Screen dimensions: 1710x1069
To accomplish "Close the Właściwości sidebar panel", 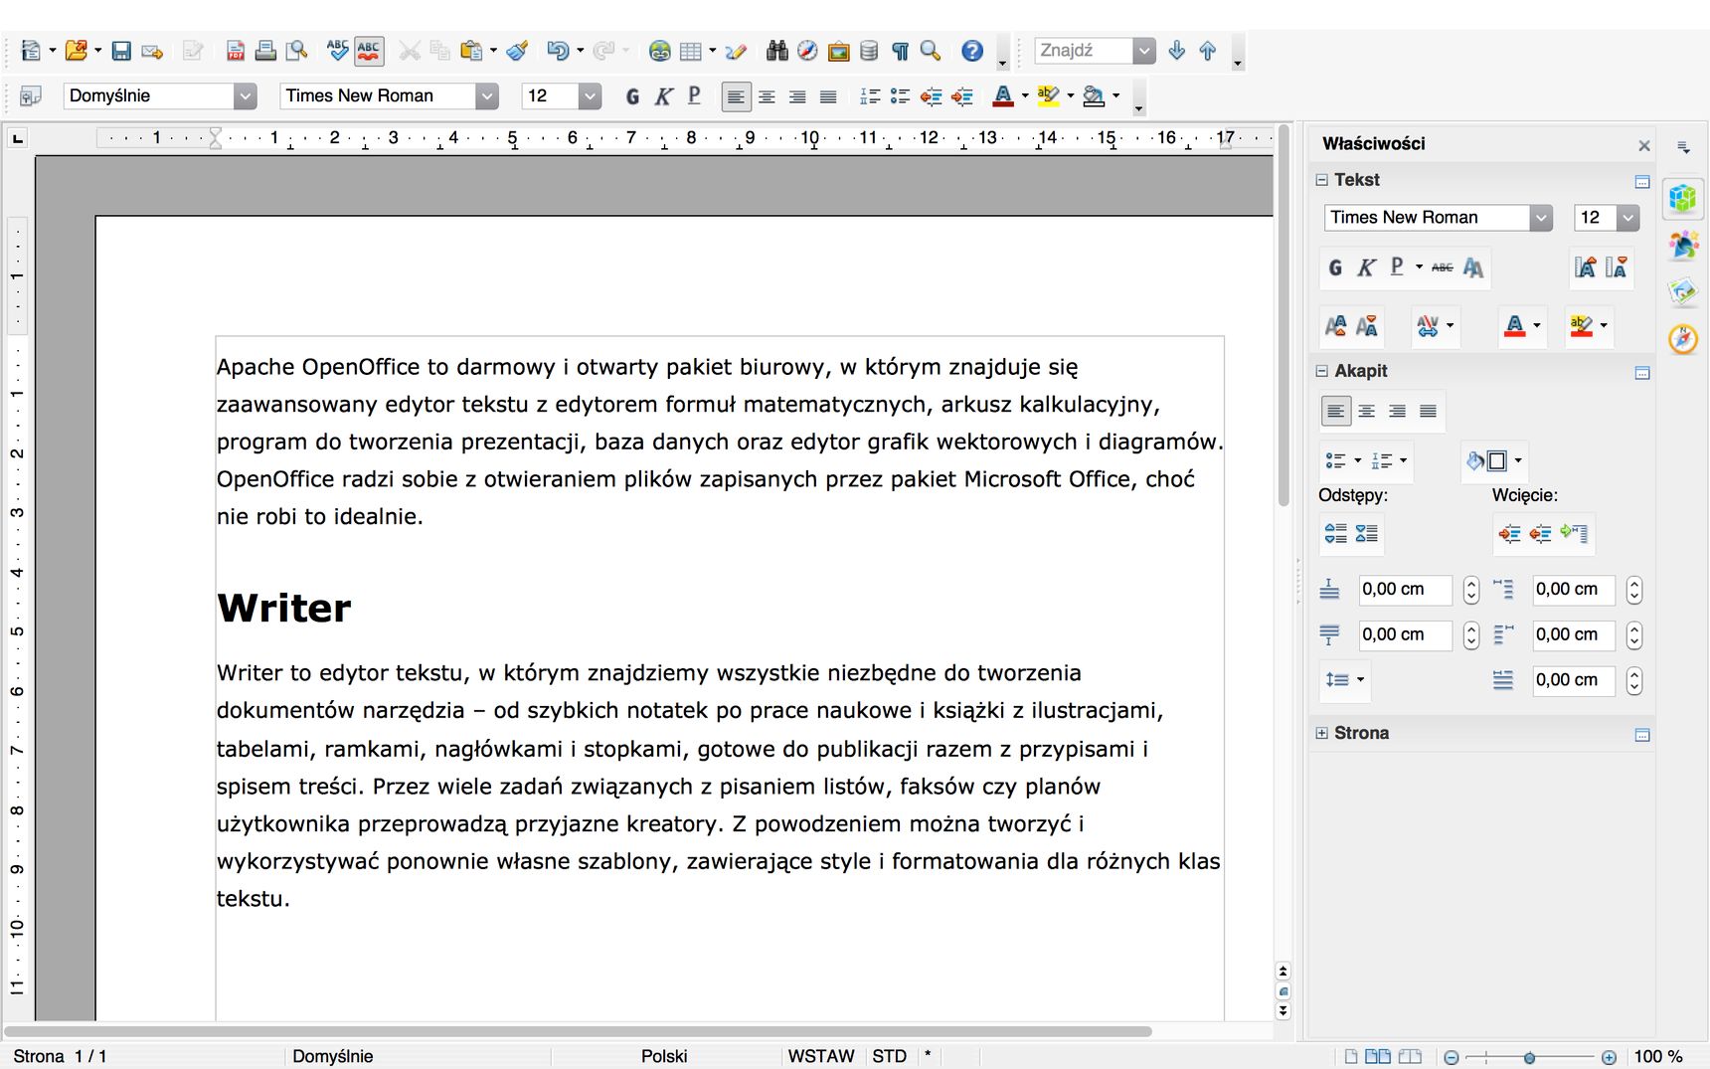I will pos(1644,146).
